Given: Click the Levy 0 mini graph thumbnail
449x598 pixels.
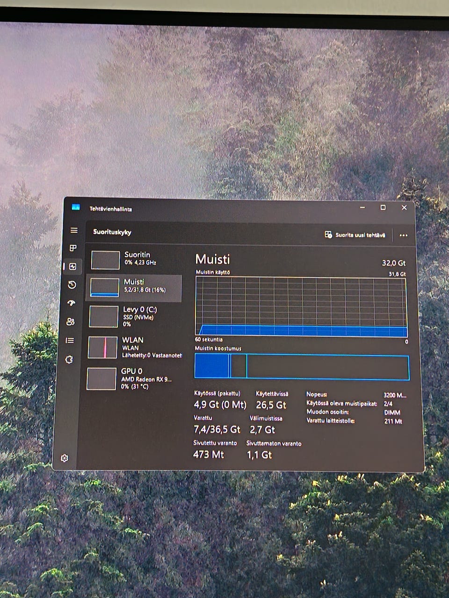Looking at the screenshot, I should point(103,316).
